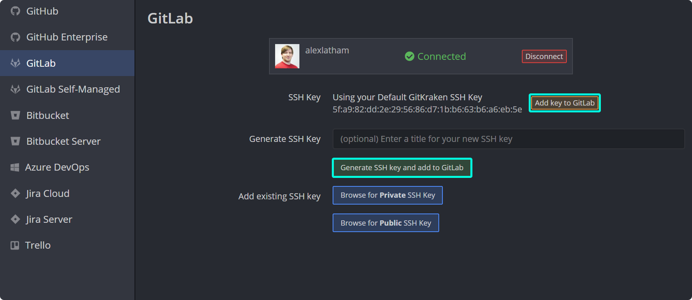Screen dimensions: 692x300
Task: Click the GitHub Enterprise icon in sidebar
Action: click(15, 37)
